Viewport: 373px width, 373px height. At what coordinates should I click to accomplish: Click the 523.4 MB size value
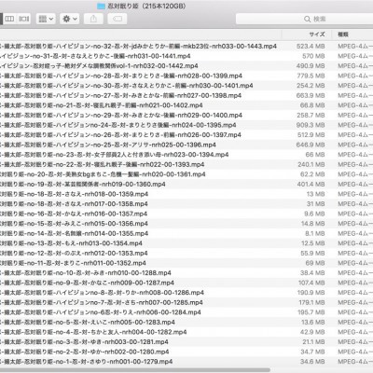(311, 47)
